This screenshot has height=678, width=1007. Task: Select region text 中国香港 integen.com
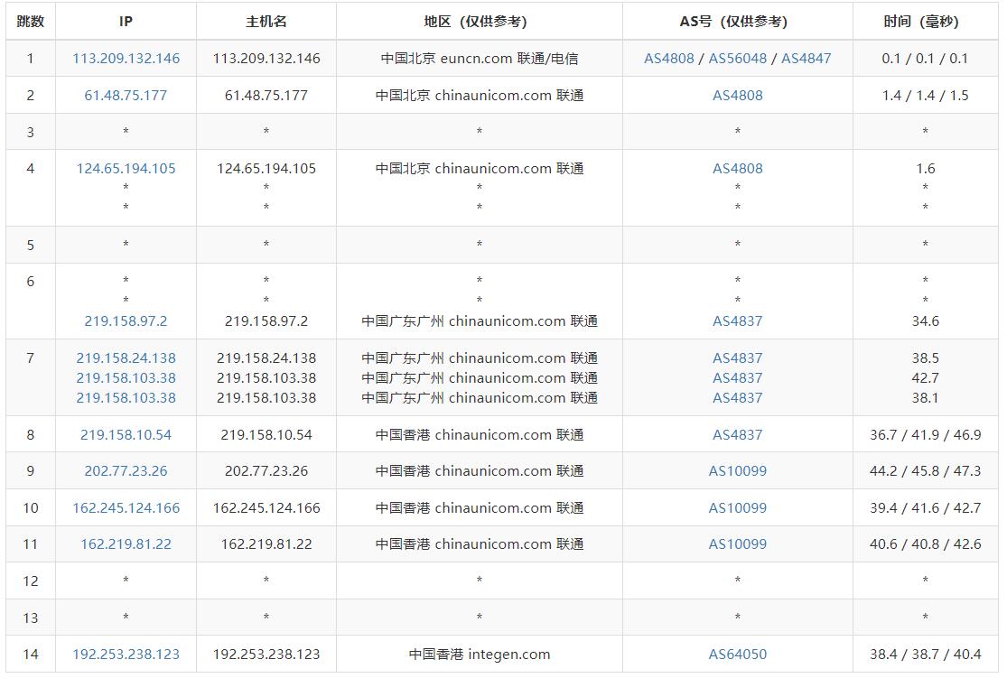pyautogui.click(x=479, y=655)
